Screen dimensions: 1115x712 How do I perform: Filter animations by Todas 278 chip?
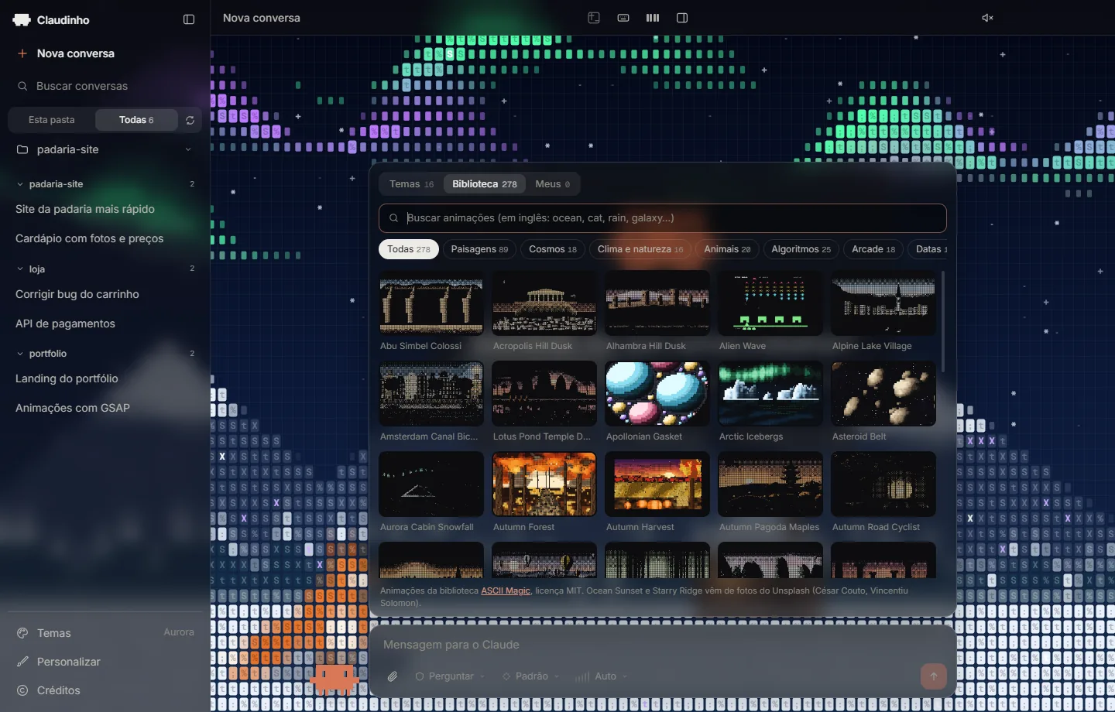point(409,249)
